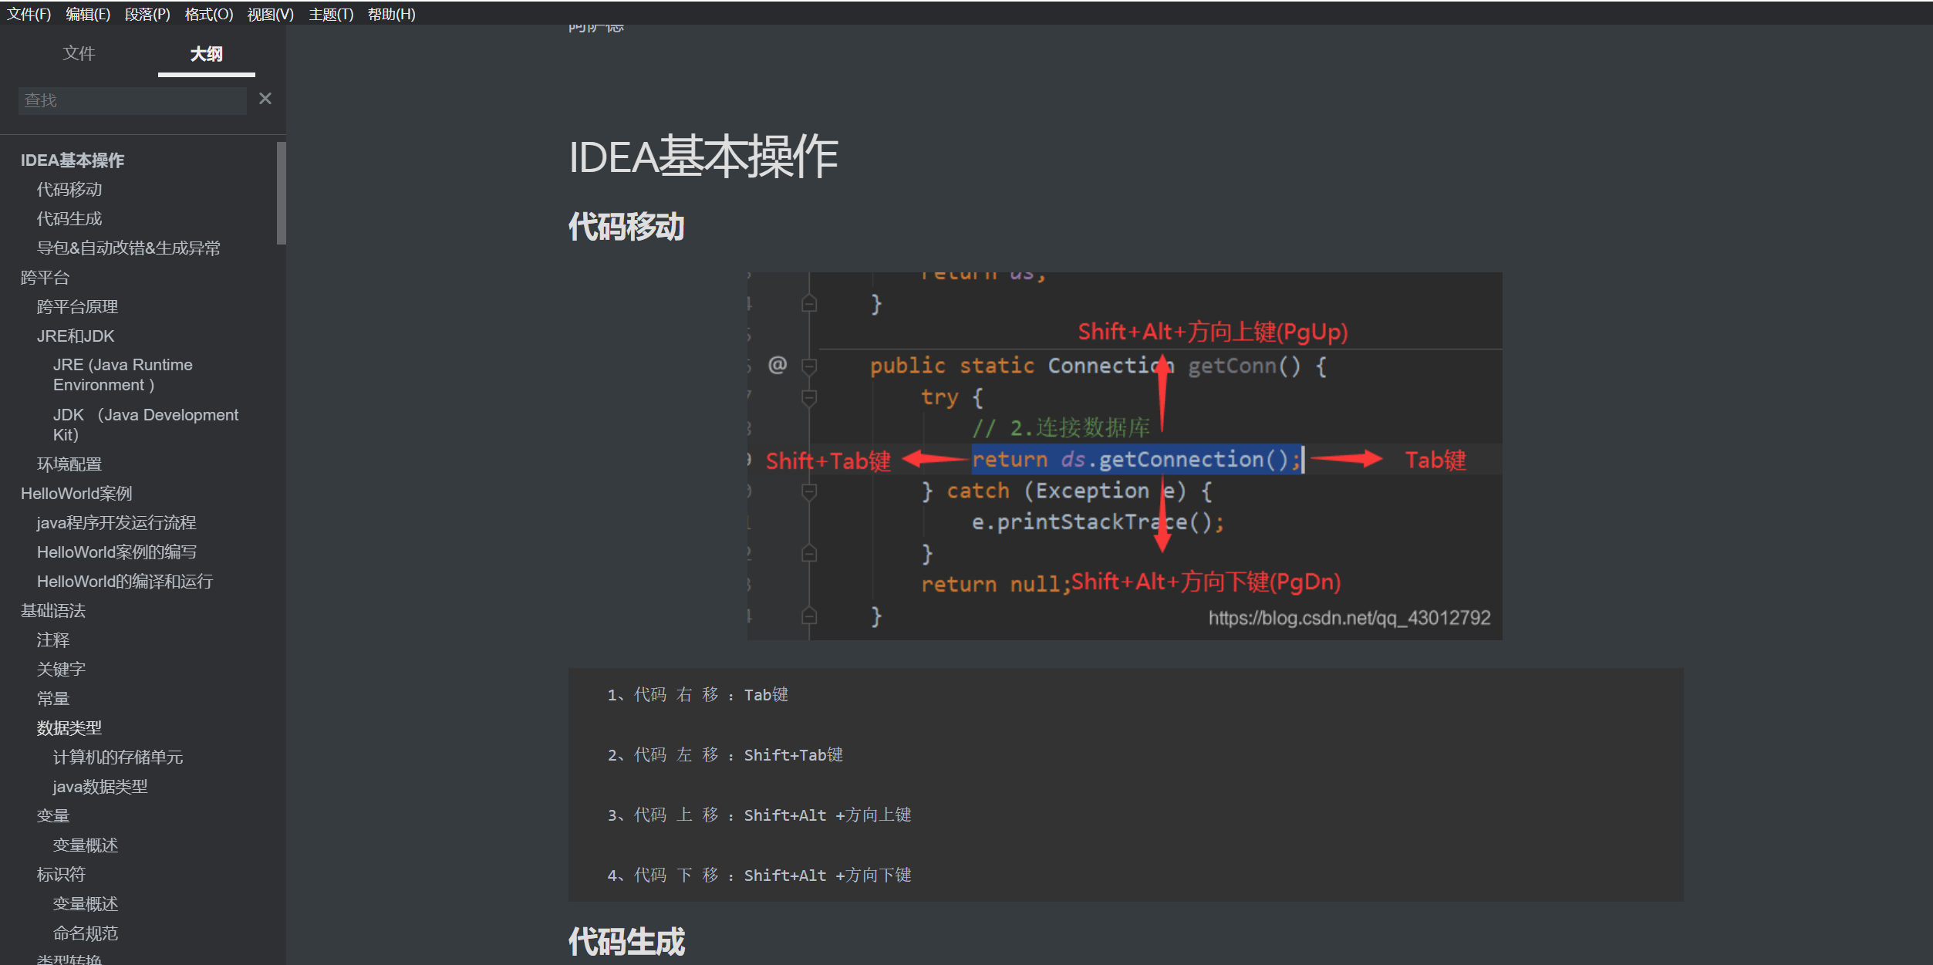Select 数据类型 outline item
This screenshot has width=1933, height=965.
pos(69,728)
